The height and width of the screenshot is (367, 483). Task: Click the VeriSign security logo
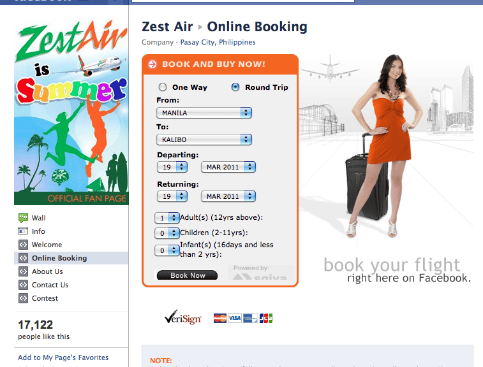183,317
